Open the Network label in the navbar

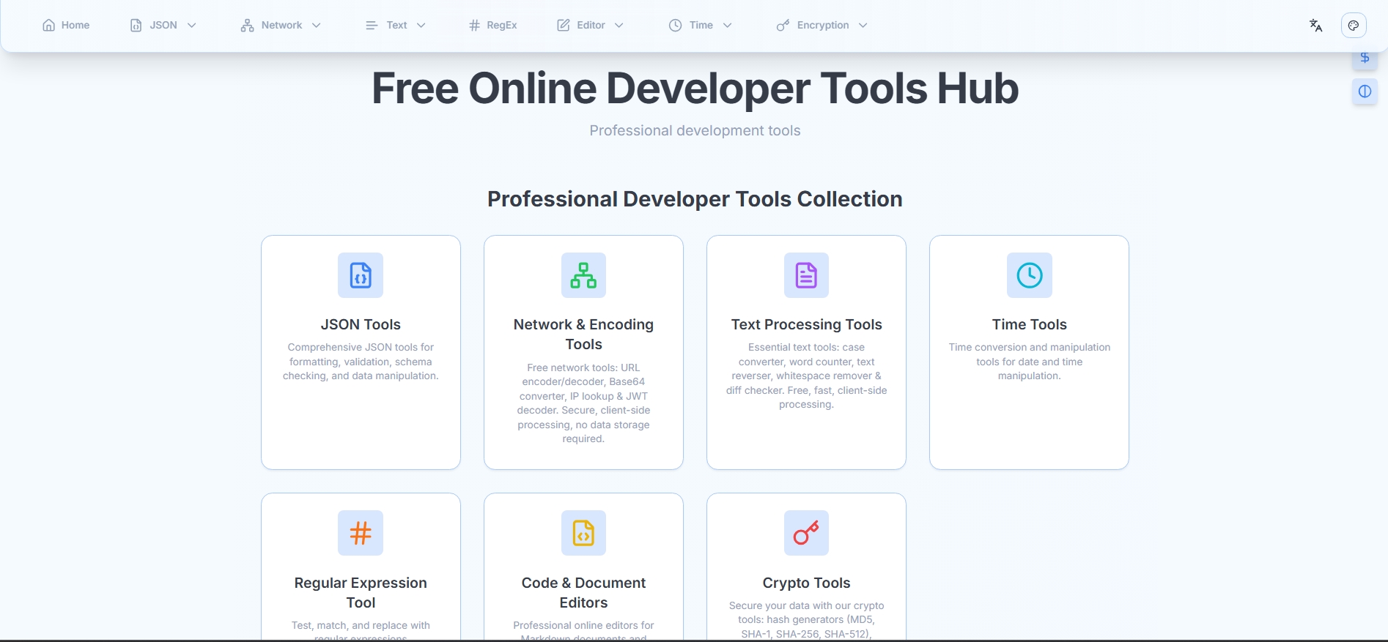pos(281,26)
